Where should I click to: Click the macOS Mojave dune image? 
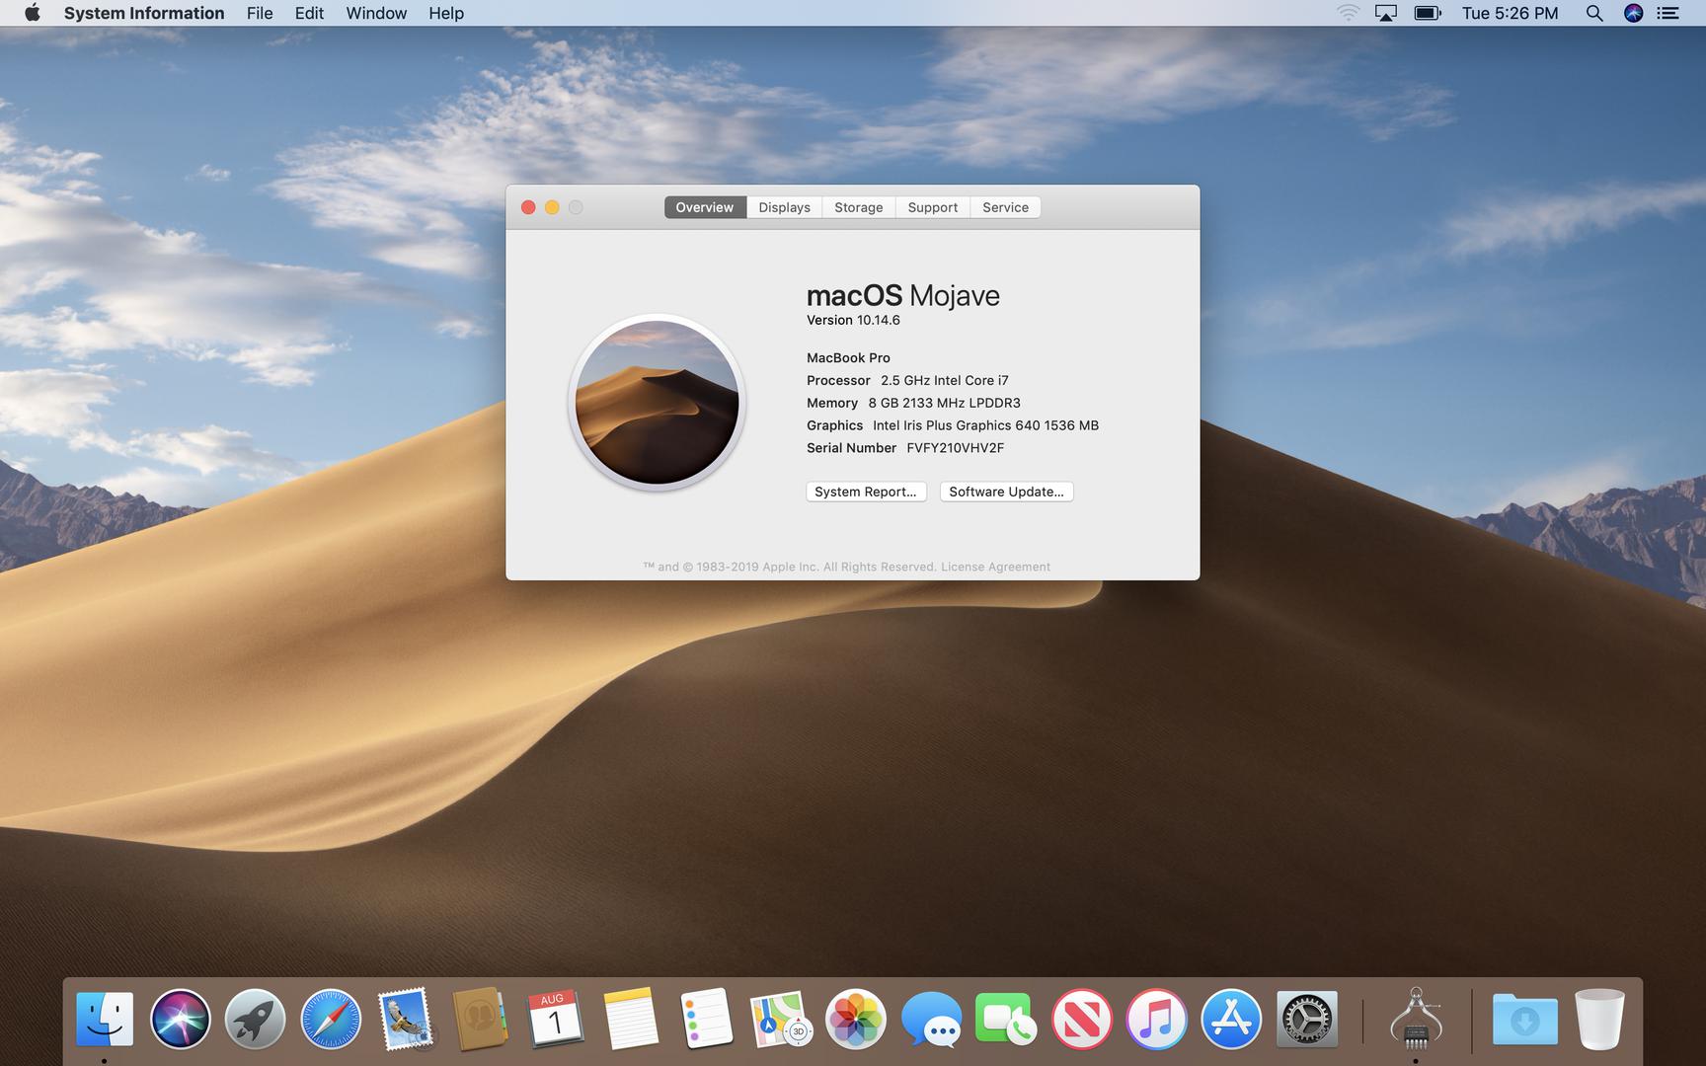(x=657, y=403)
